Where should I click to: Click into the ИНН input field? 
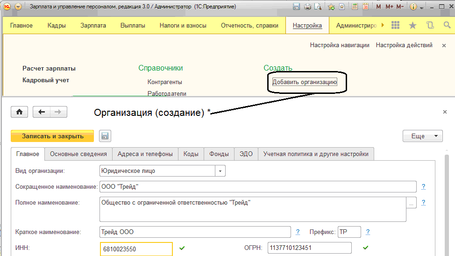pos(136,249)
